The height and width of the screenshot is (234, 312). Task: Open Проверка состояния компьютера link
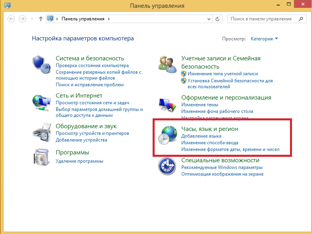coord(92,65)
